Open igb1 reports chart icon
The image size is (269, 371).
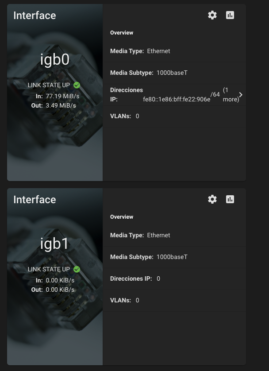pyautogui.click(x=230, y=199)
